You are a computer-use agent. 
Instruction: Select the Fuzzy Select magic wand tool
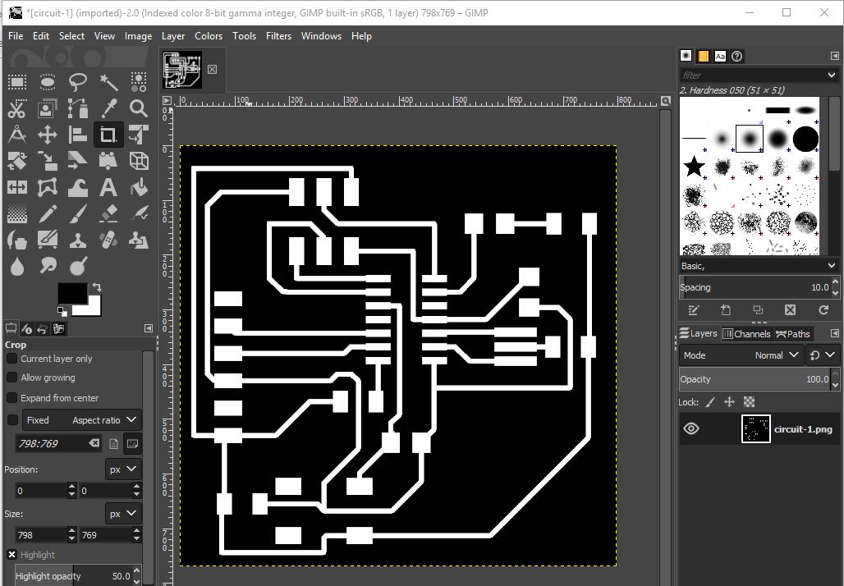[x=108, y=82]
